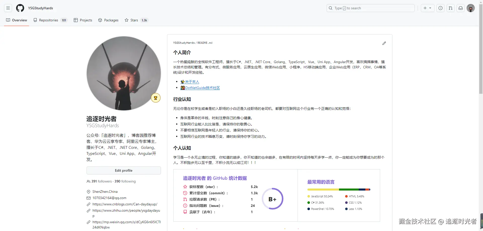This screenshot has width=483, height=231.
Task: Click the 最常用的语言 card title
Action: (321, 182)
